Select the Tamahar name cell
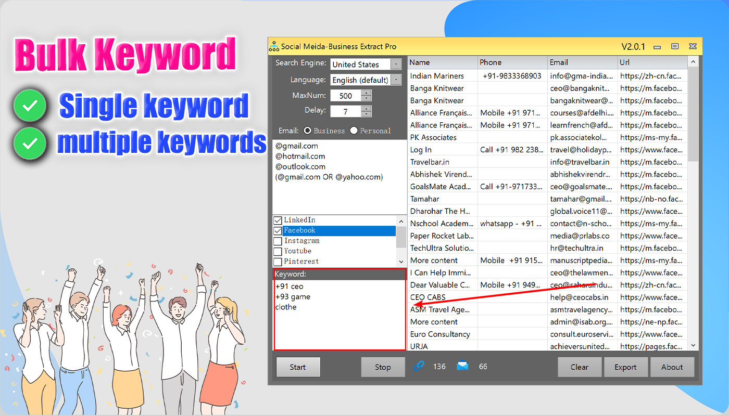The image size is (729, 416). [x=443, y=199]
